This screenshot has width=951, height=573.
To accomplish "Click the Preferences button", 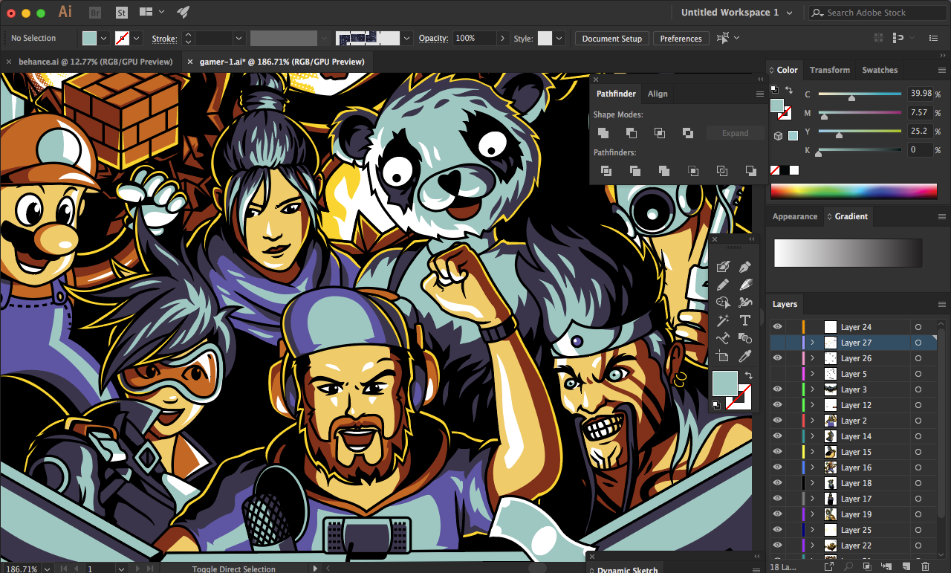I will pyautogui.click(x=681, y=39).
